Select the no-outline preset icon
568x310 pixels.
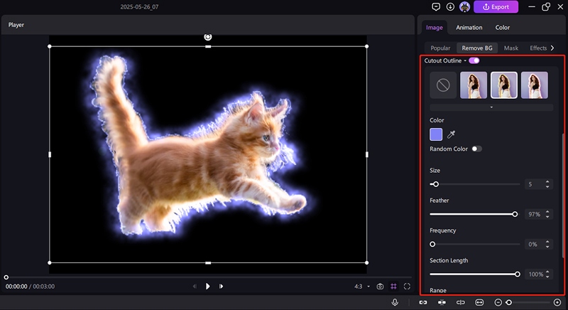coord(443,85)
